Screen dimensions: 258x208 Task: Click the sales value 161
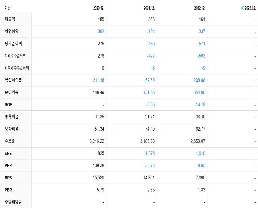click(202, 19)
